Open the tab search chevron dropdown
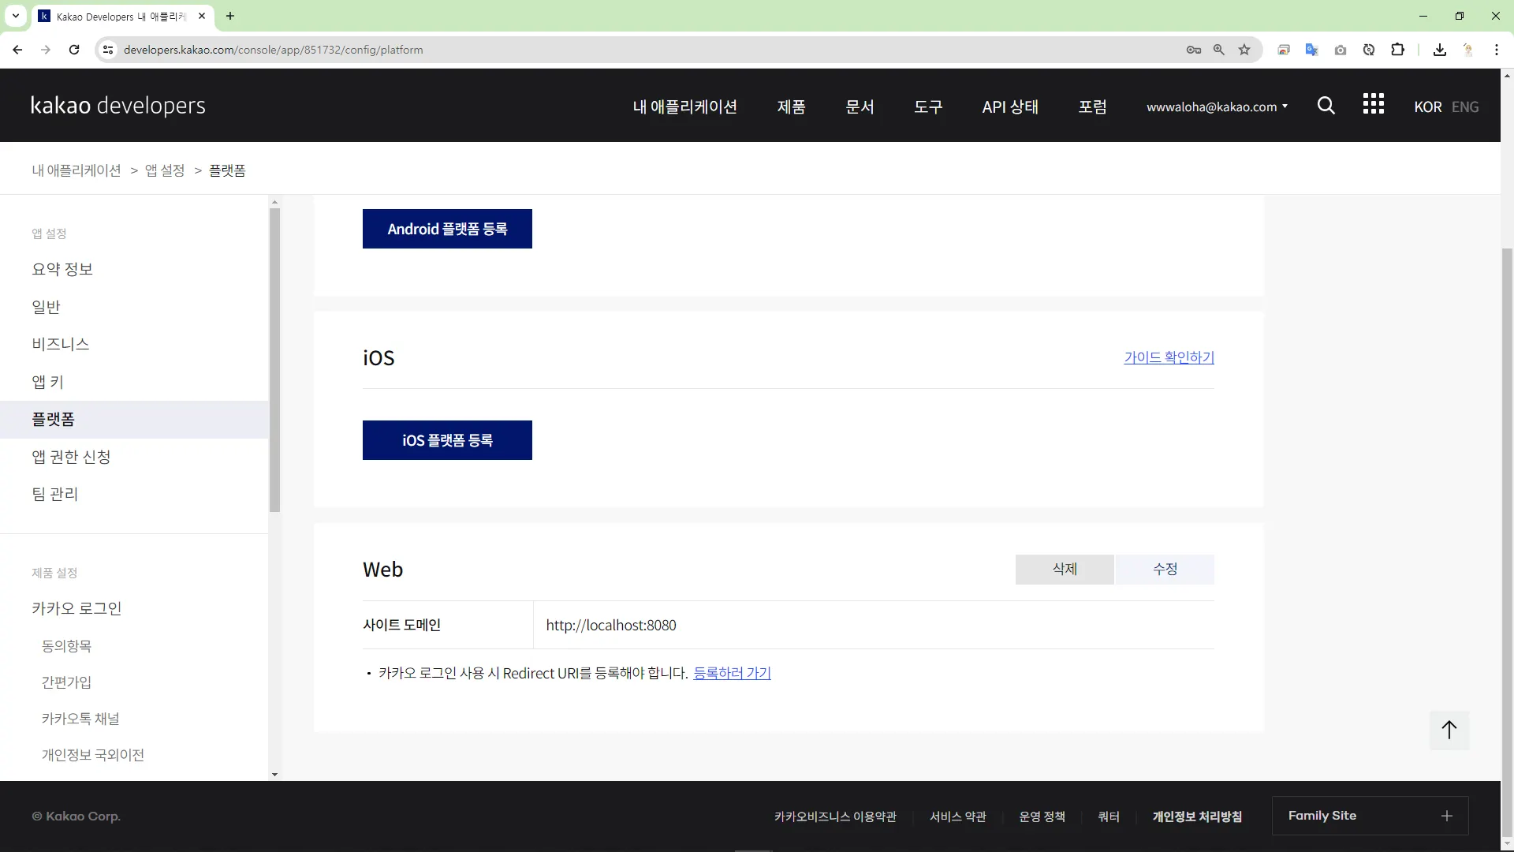The width and height of the screenshot is (1514, 852). pos(15,16)
